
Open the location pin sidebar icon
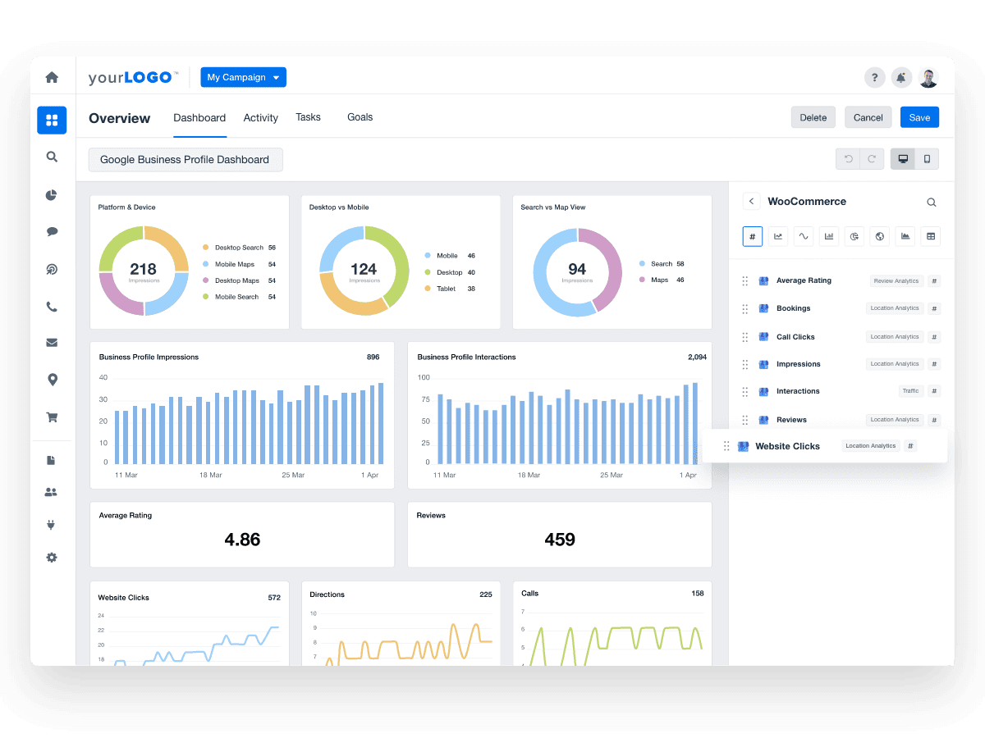[52, 380]
